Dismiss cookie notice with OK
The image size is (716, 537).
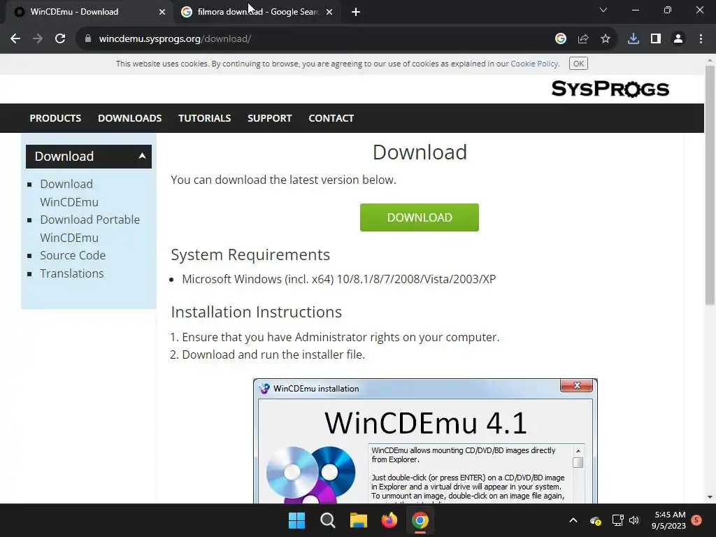578,64
